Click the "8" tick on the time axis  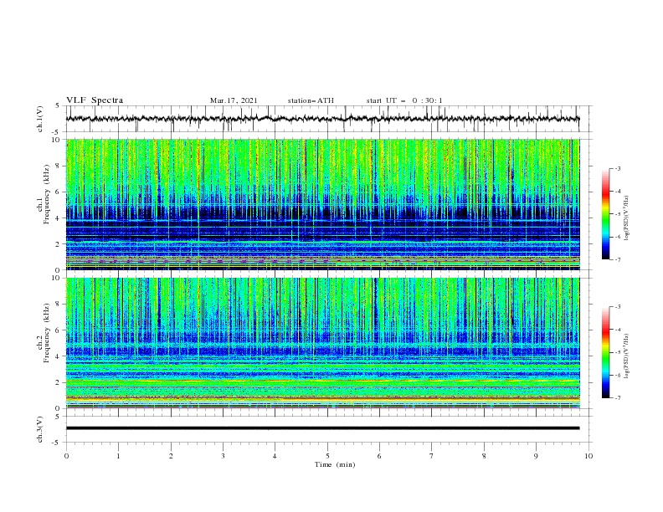pos(484,456)
